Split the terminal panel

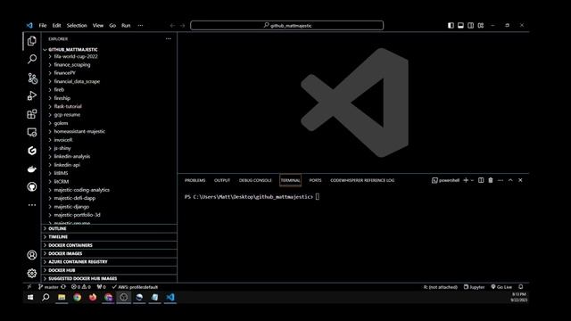pyautogui.click(x=481, y=180)
